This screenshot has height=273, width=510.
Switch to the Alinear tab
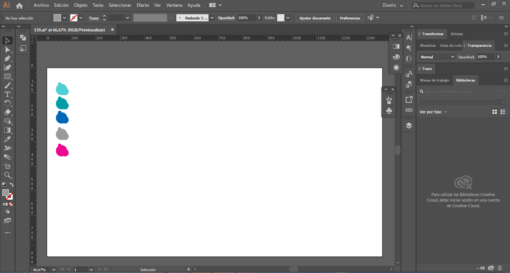click(x=457, y=34)
